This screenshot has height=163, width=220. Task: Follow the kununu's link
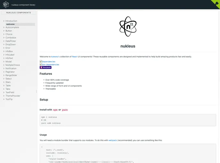tap(55, 57)
